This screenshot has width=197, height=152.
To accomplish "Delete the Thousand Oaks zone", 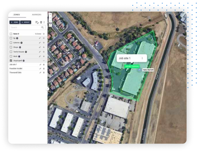I will (x=44, y=73).
